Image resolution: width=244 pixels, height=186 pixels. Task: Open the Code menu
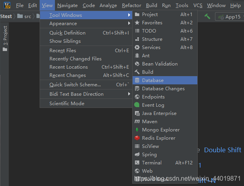click(89, 5)
